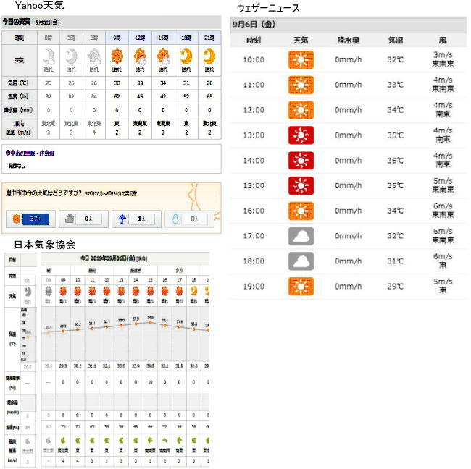
Task: Click Yahoo weather icon for 0時
Action: [x=49, y=56]
